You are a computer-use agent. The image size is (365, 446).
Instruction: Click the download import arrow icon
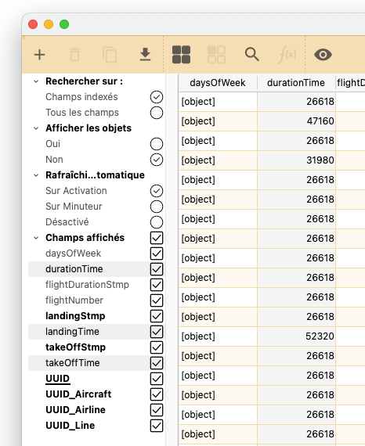tap(145, 55)
